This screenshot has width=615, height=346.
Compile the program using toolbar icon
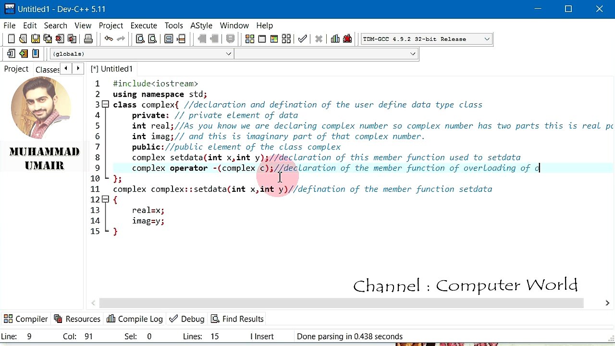pyautogui.click(x=250, y=39)
